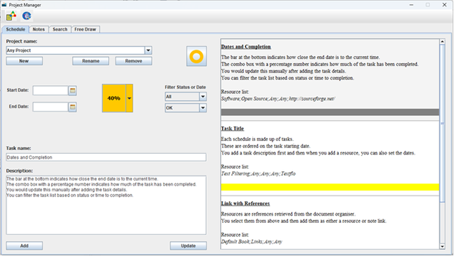Close the Project Manager window
Viewport: 454px width, 256px height.
click(444, 5)
